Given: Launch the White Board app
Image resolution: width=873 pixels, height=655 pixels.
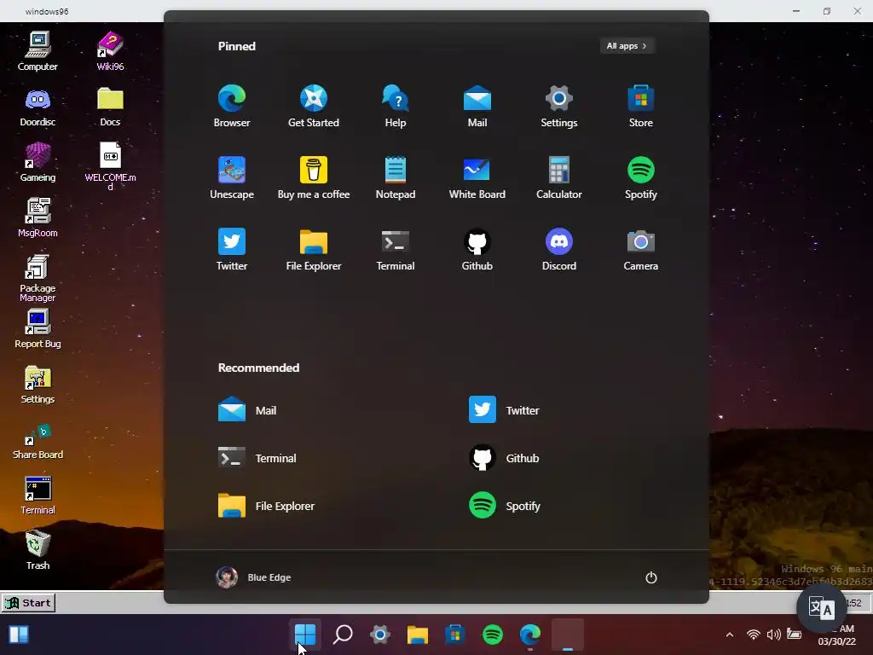Looking at the screenshot, I should click(477, 177).
